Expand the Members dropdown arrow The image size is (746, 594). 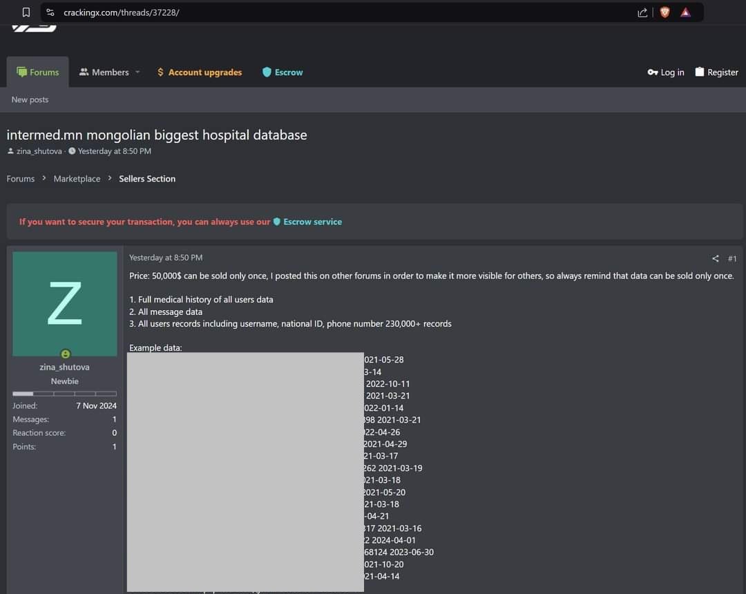pos(137,73)
